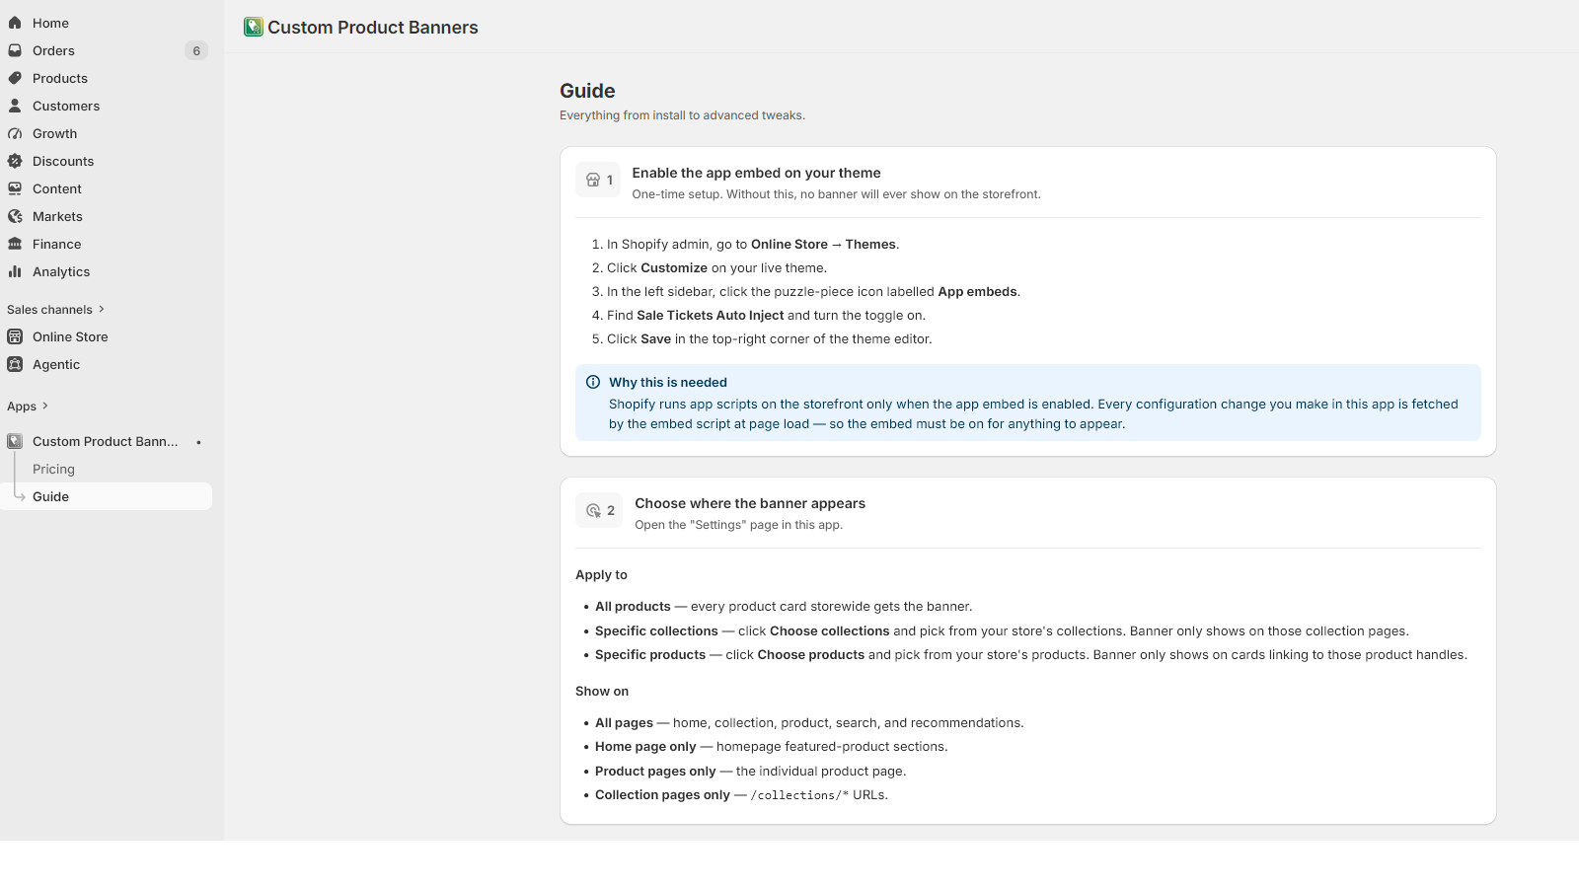Screen dimensions: 1579x888
Task: Click the Online Store → Themes instruction step
Action: 753,245
